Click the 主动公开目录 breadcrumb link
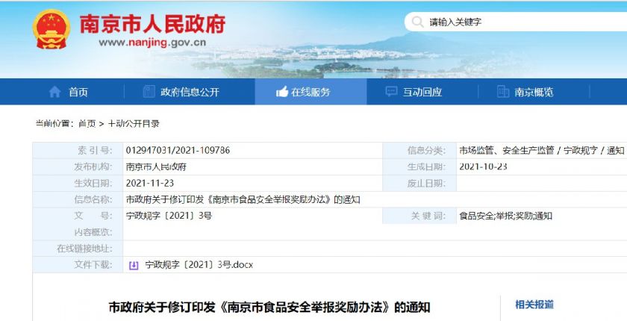 pyautogui.click(x=134, y=123)
